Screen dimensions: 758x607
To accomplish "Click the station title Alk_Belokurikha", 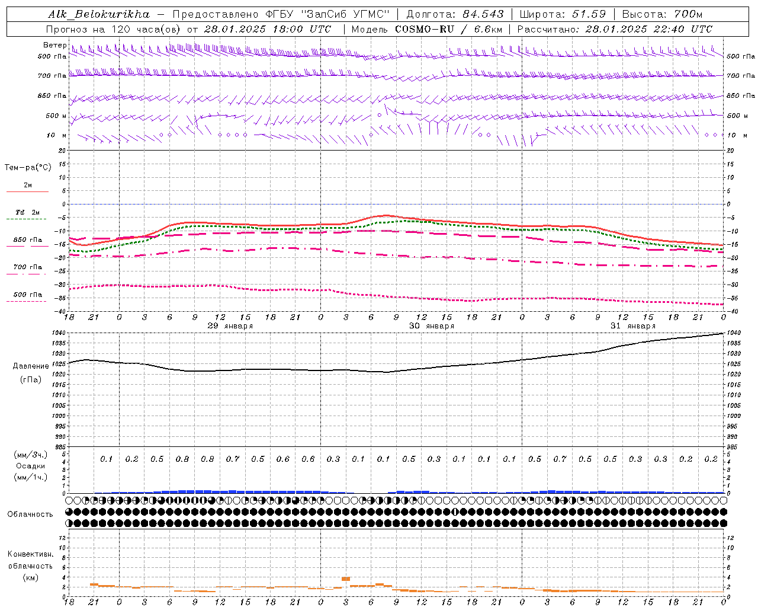I will pyautogui.click(x=99, y=14).
